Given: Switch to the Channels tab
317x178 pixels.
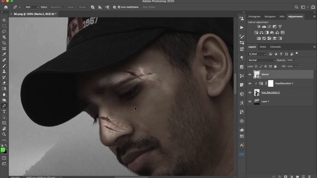Looking at the screenshot, I should click(x=275, y=47).
